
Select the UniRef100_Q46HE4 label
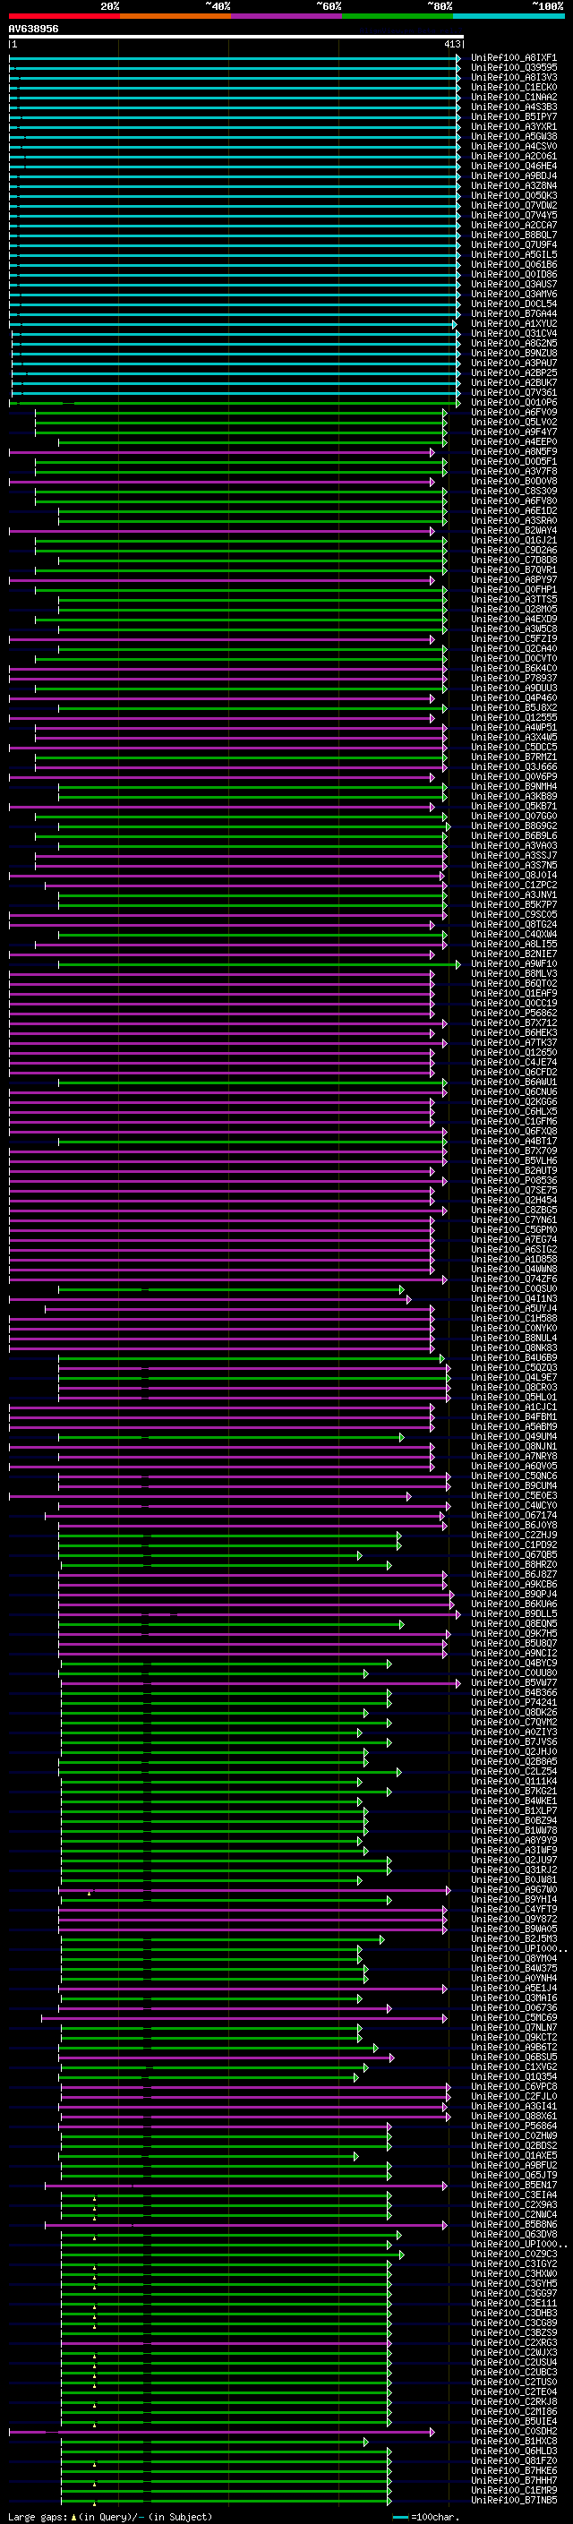(x=513, y=166)
